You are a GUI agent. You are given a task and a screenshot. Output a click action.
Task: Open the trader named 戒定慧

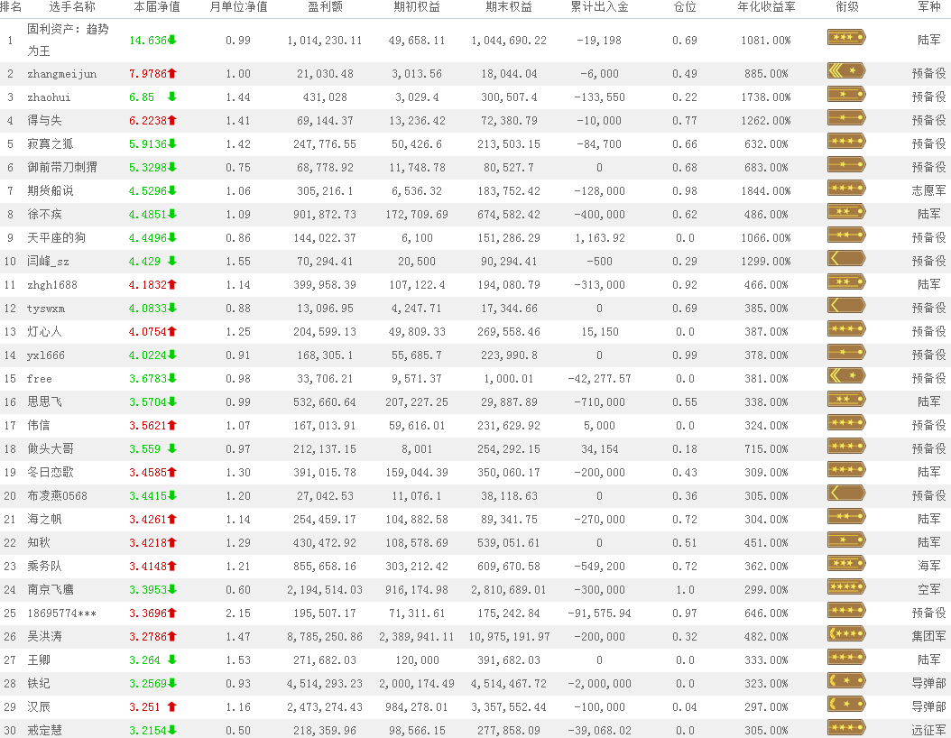(44, 730)
